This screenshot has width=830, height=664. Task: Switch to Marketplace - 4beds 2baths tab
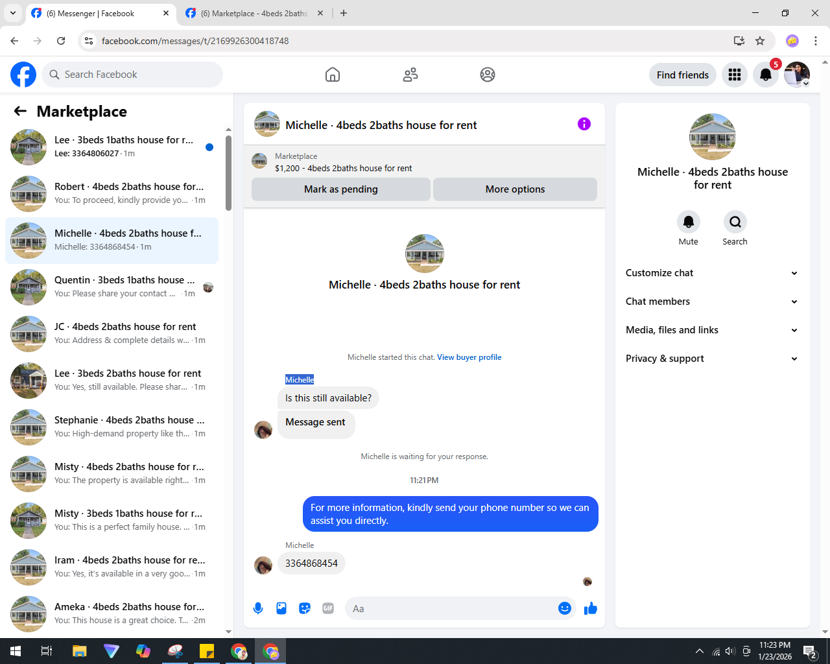[254, 13]
